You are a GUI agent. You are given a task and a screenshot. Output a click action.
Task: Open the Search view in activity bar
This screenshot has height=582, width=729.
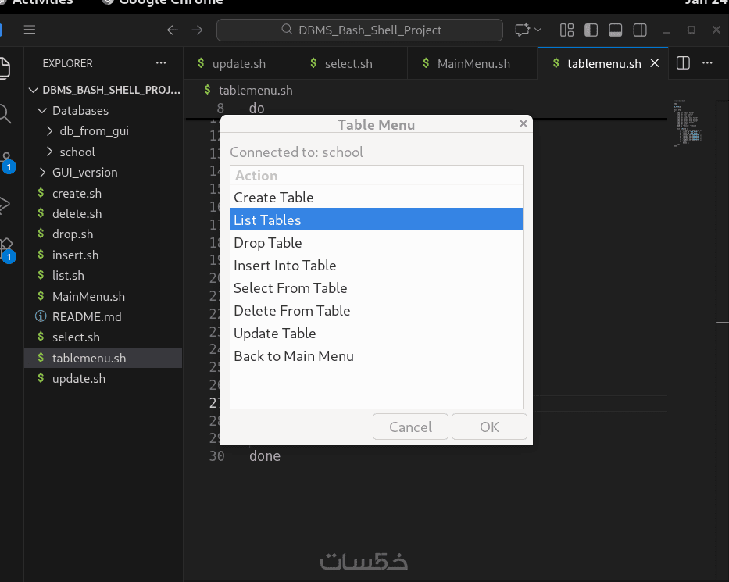(5, 114)
